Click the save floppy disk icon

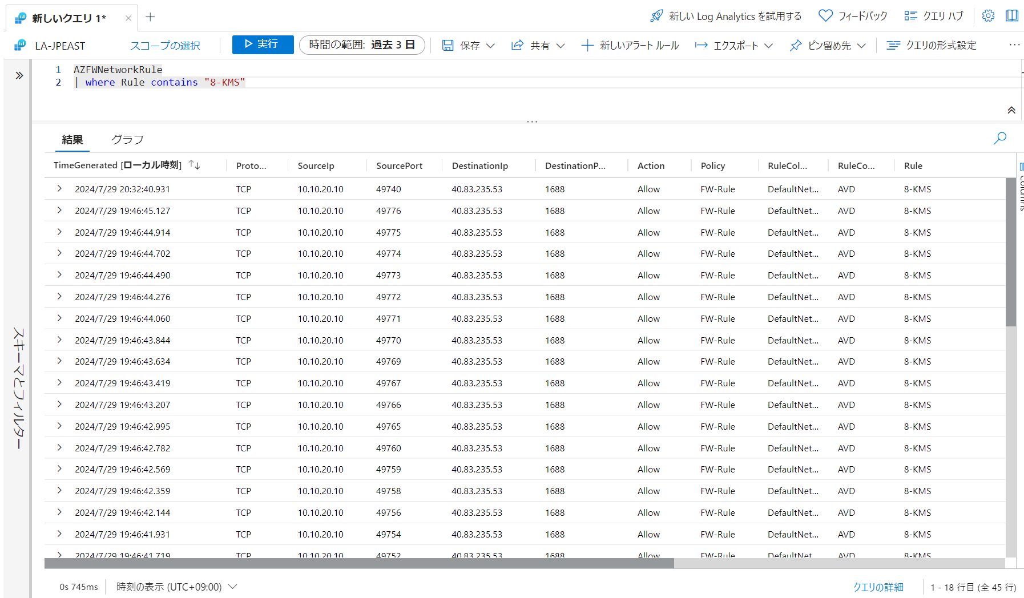click(448, 45)
